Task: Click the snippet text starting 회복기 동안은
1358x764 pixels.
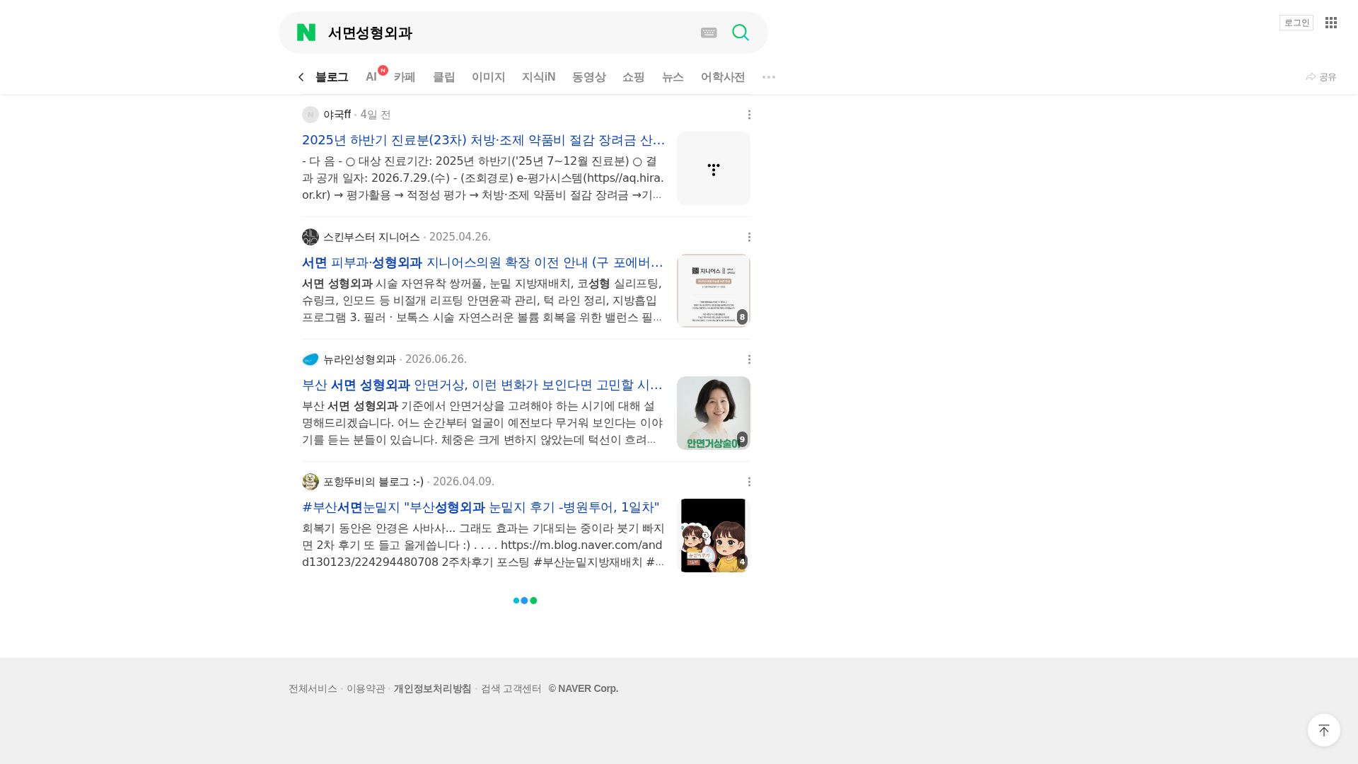Action: coord(484,545)
